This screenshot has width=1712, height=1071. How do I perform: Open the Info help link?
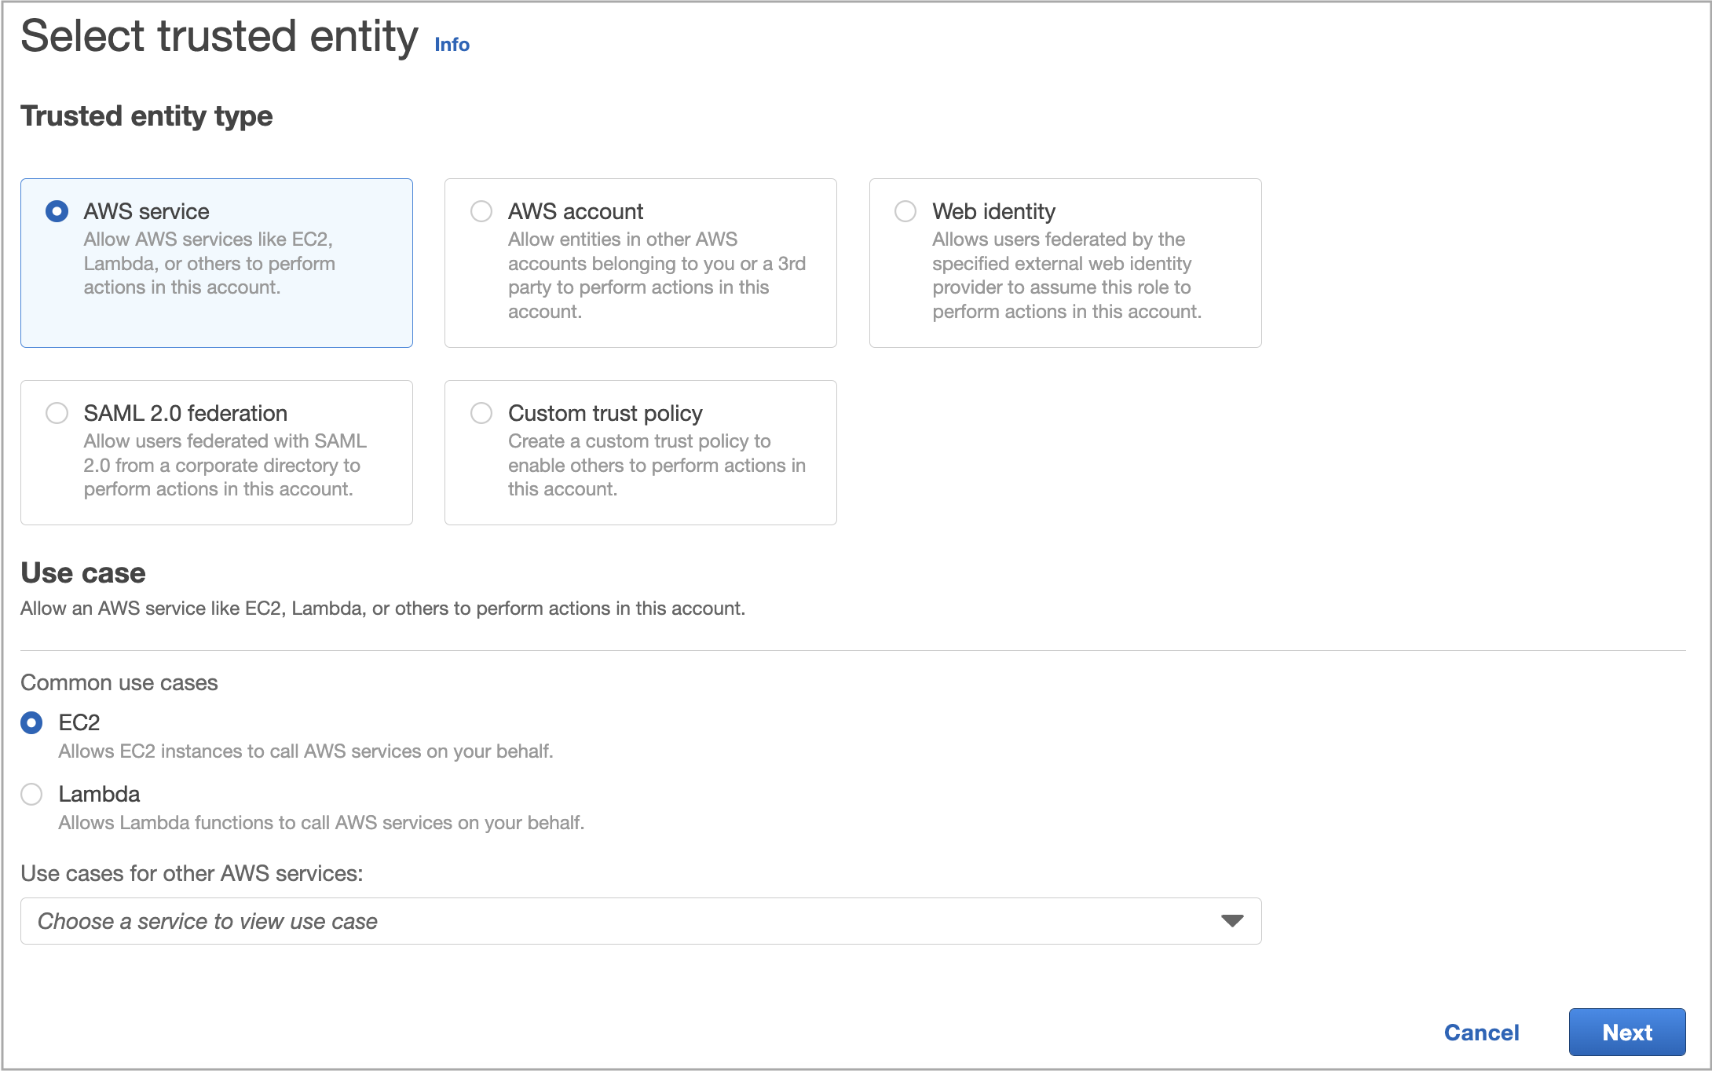pyautogui.click(x=452, y=45)
